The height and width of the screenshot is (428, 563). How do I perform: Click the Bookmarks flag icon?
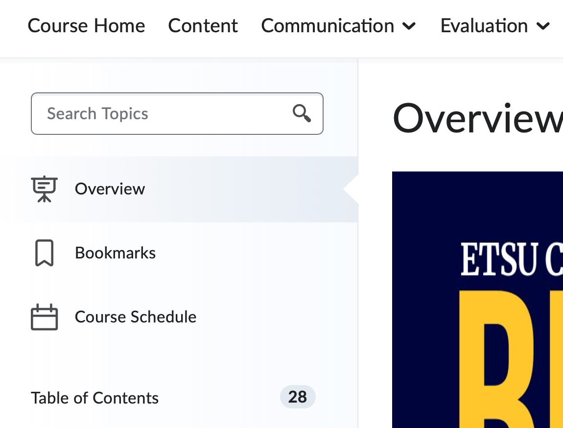click(x=44, y=253)
